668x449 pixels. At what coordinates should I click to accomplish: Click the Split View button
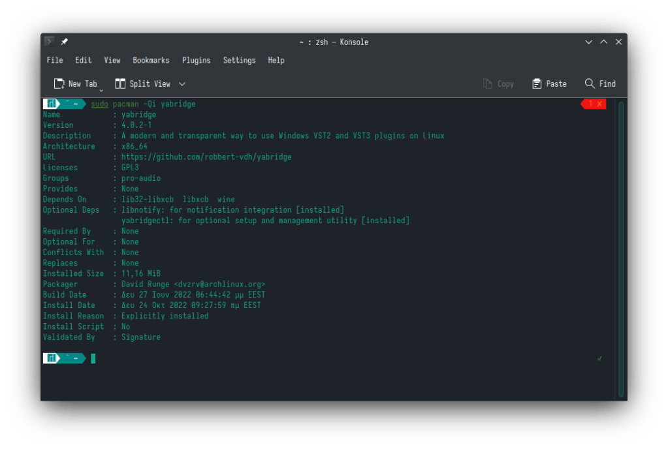(x=143, y=84)
